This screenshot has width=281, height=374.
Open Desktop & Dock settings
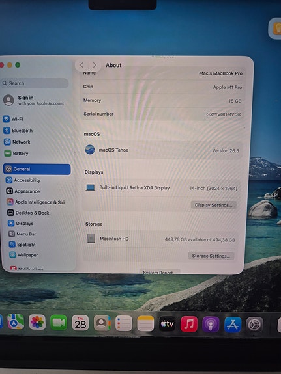[28, 213]
